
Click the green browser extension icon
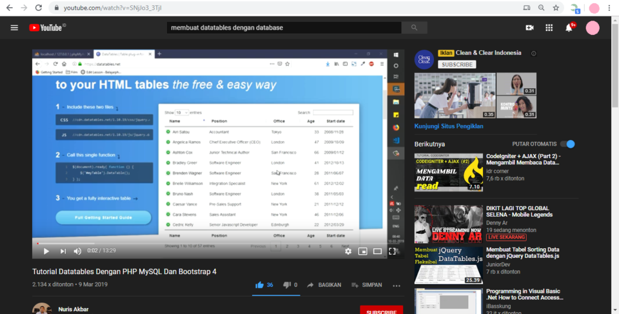[x=575, y=8]
